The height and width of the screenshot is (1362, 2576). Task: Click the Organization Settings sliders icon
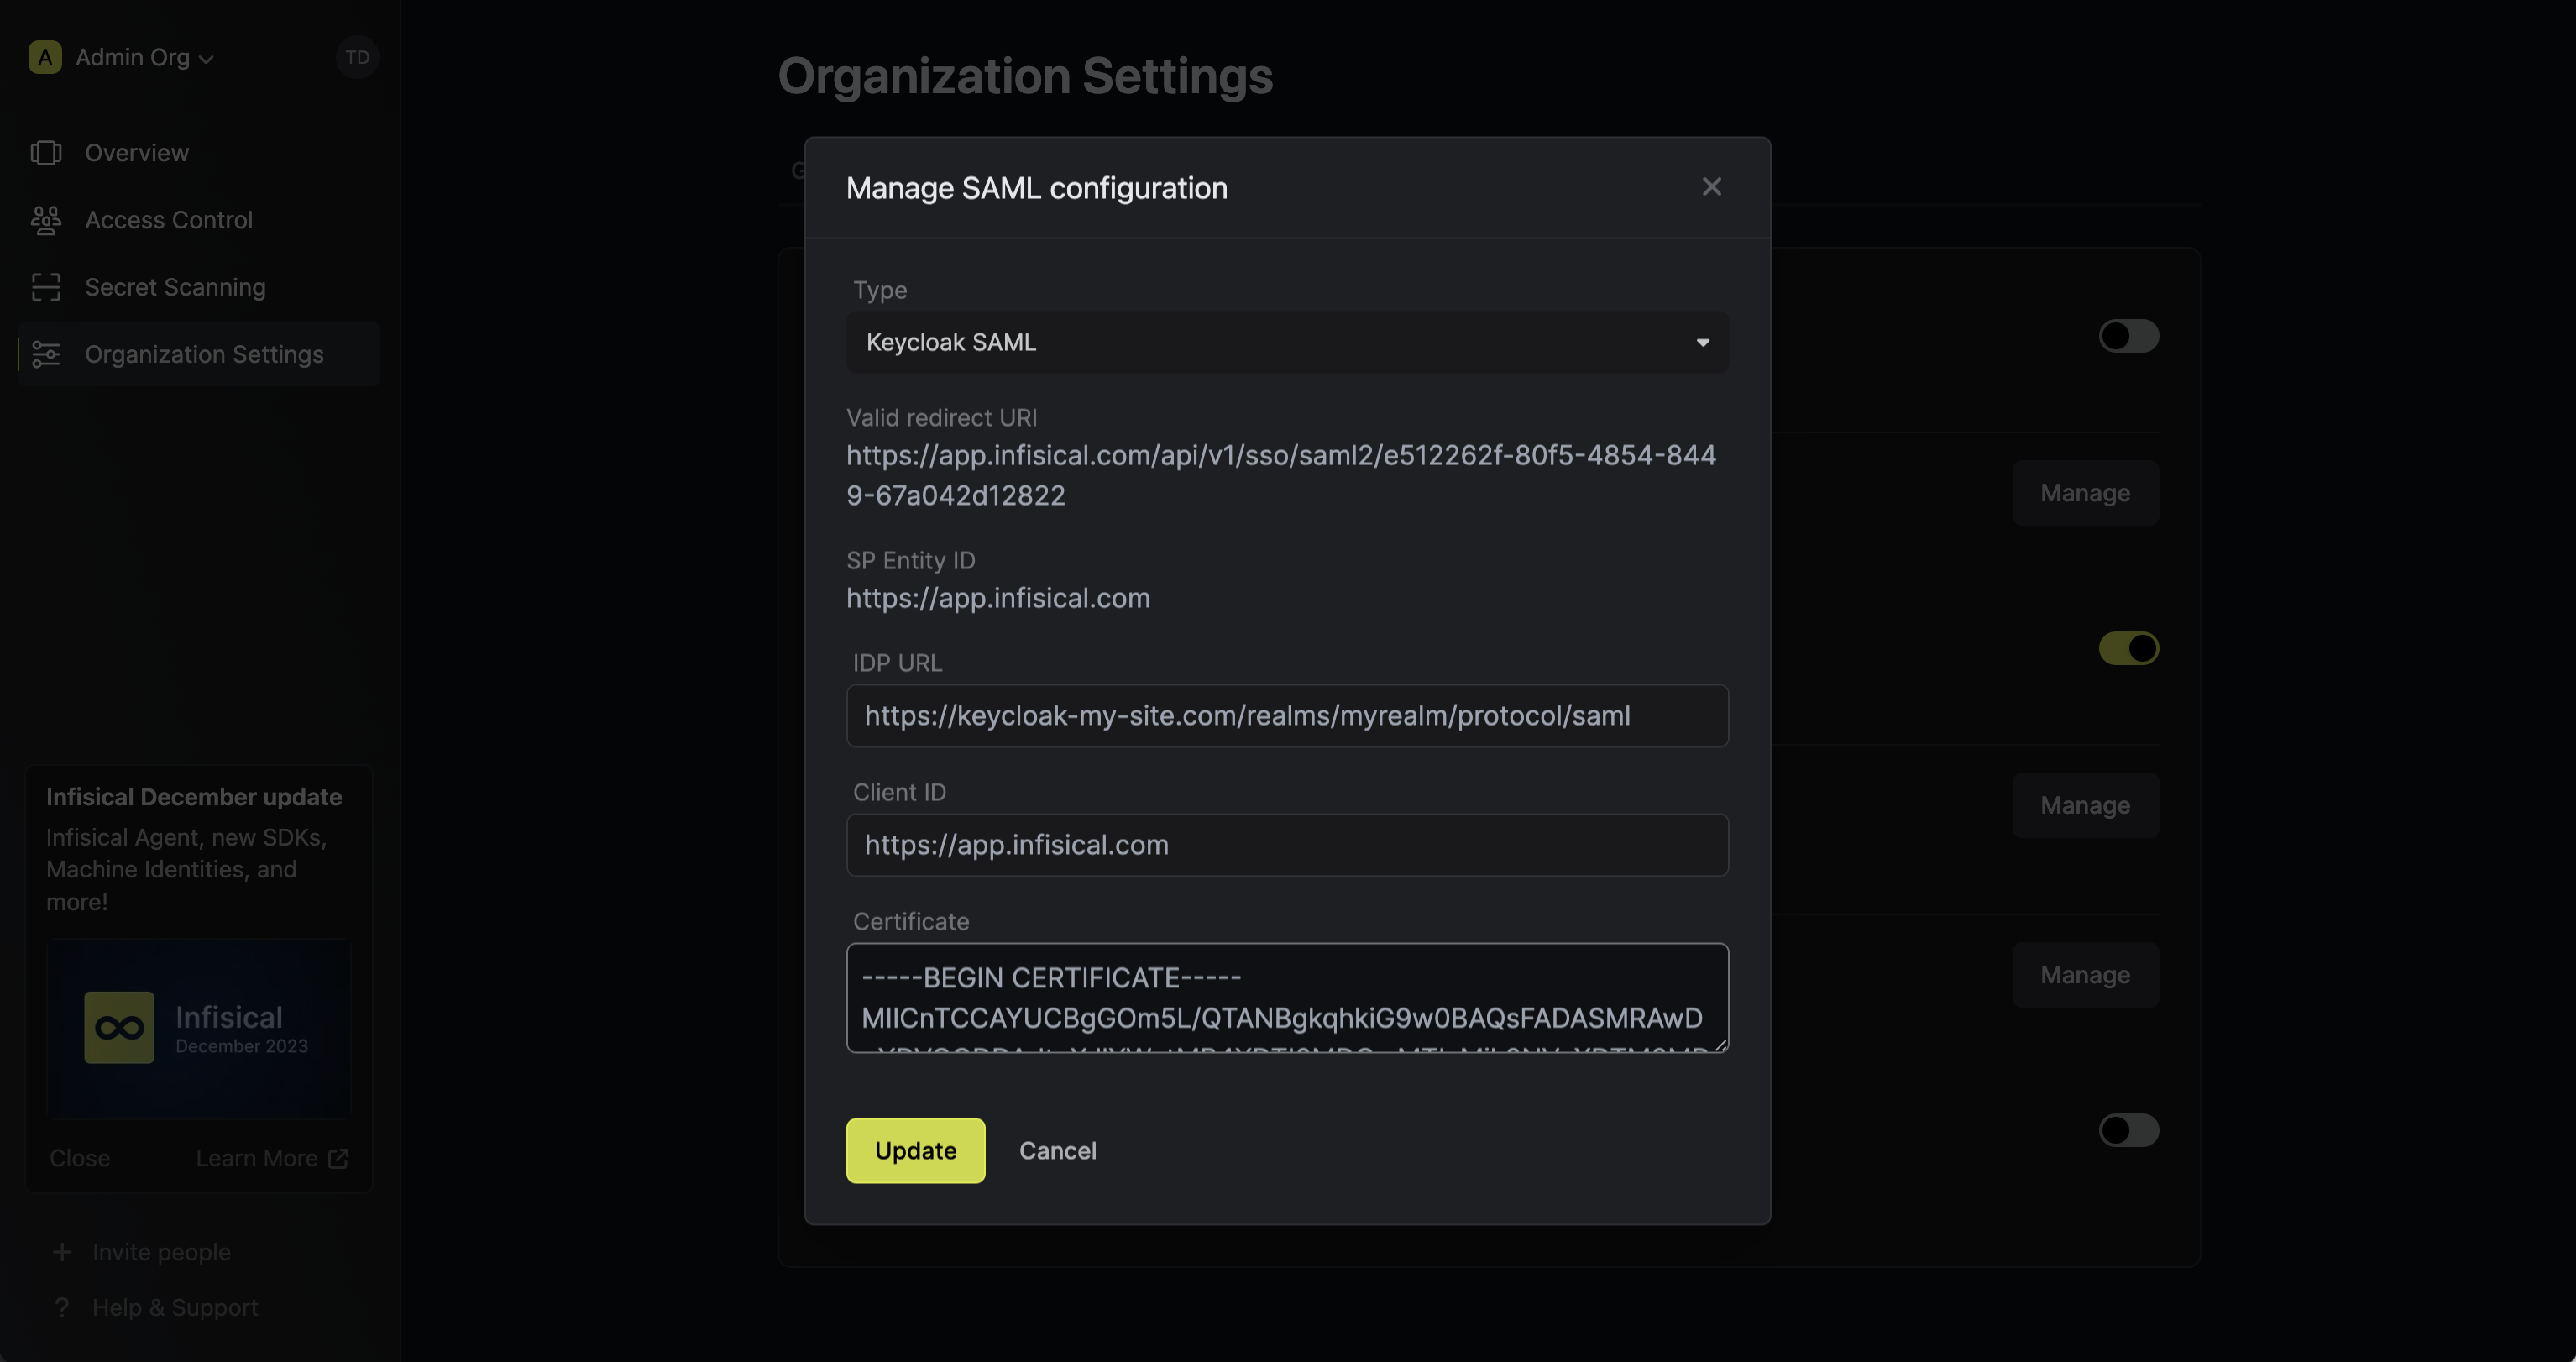click(46, 354)
